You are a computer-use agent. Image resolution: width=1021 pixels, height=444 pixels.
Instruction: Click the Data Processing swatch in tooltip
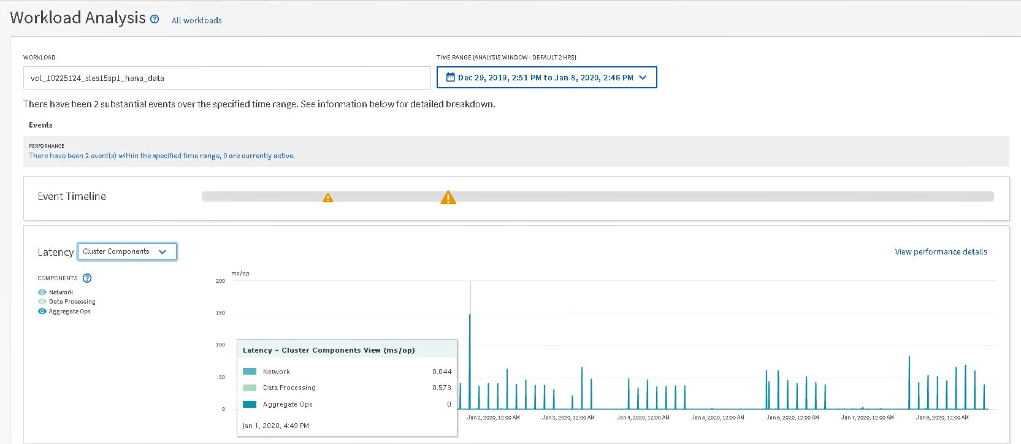[x=250, y=388]
